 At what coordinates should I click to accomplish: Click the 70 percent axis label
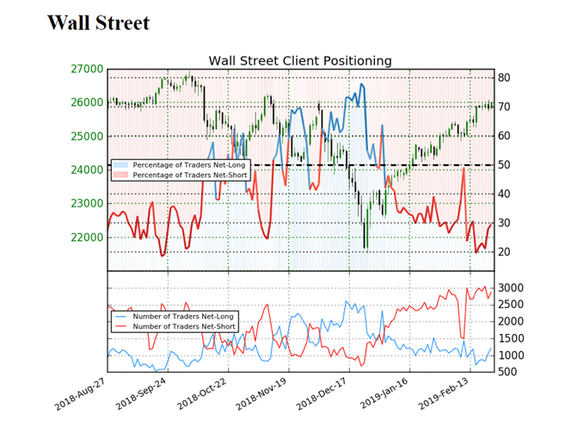click(504, 107)
